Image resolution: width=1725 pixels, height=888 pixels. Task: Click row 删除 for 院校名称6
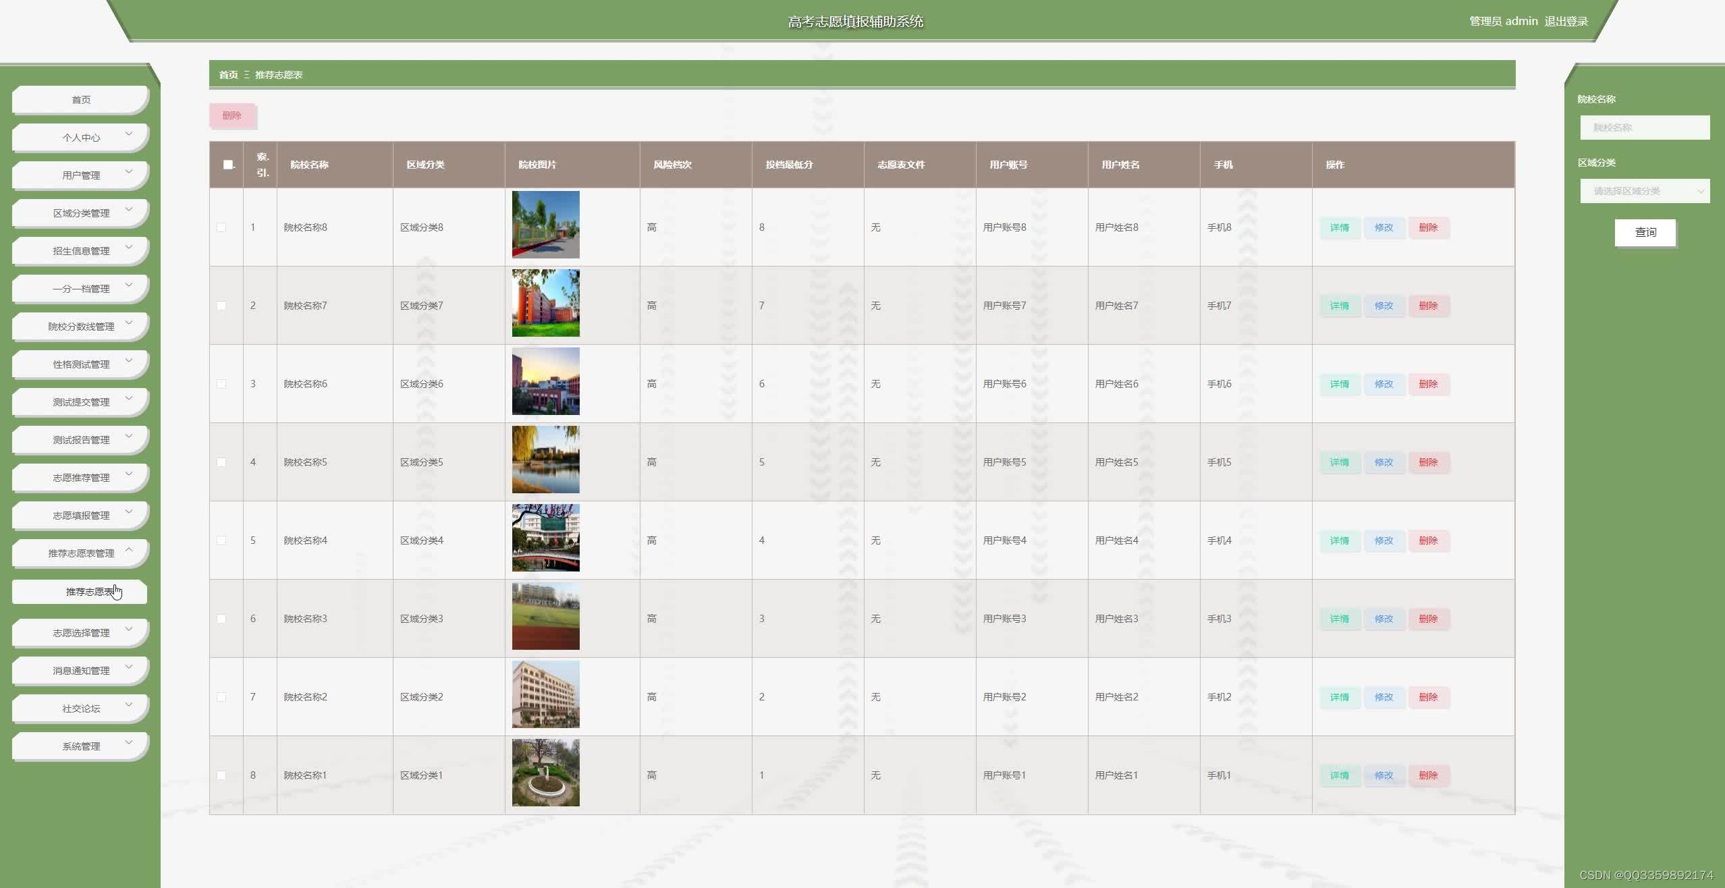tap(1428, 384)
